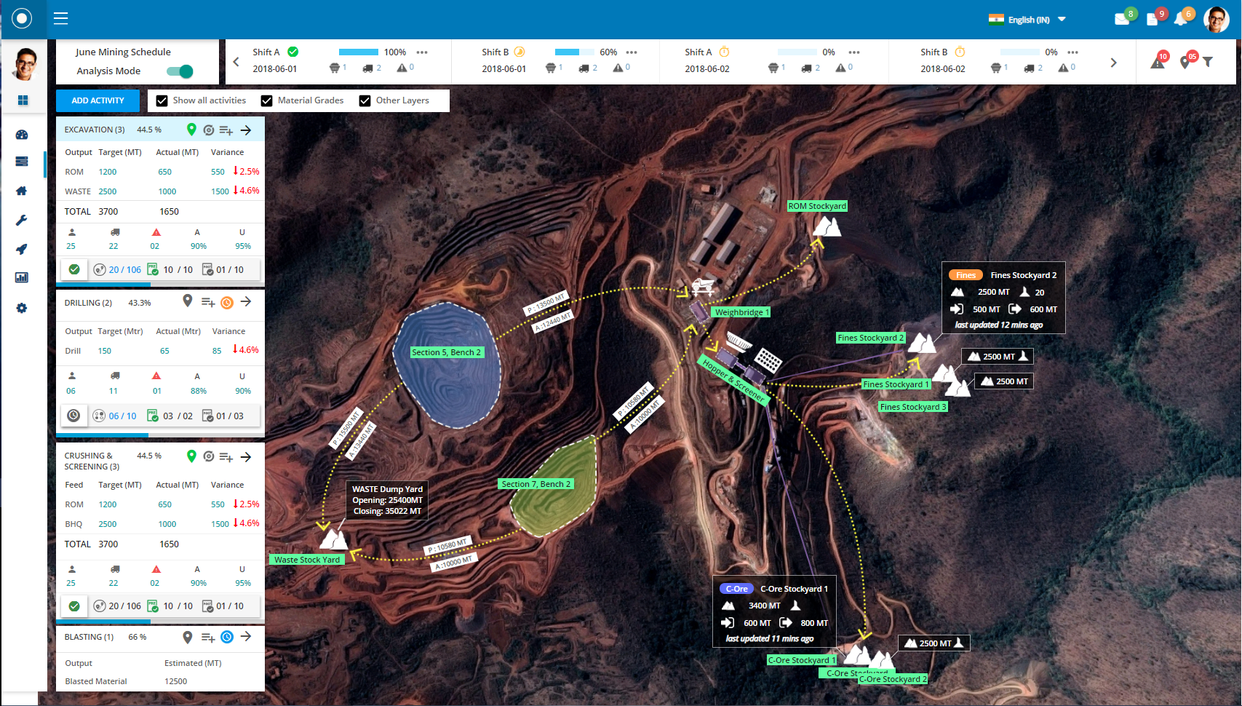Open the user profile avatar in header
1242x706 pixels.
pyautogui.click(x=1217, y=20)
